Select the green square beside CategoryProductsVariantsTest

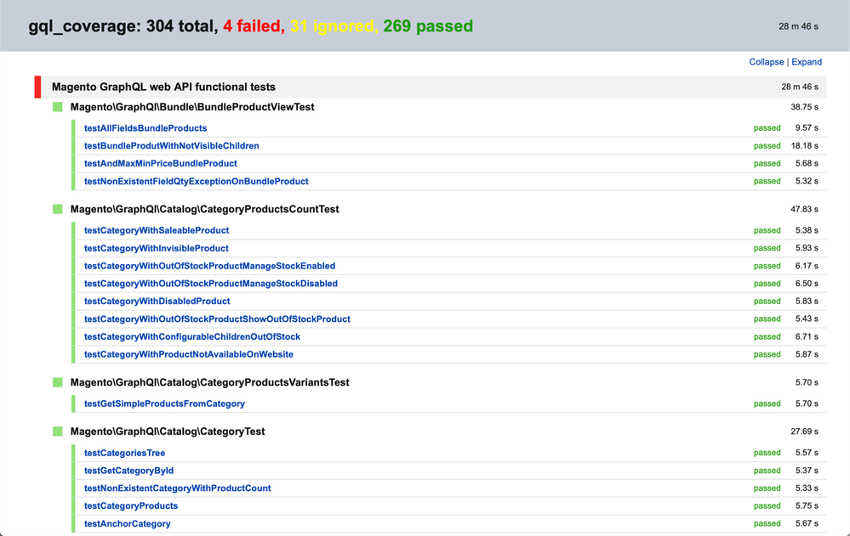pyautogui.click(x=57, y=382)
